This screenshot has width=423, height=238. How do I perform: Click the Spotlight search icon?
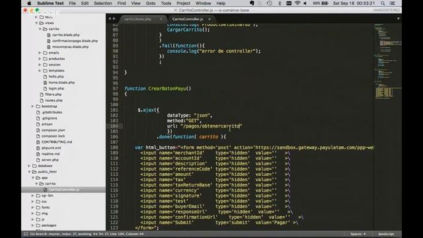point(383,3)
